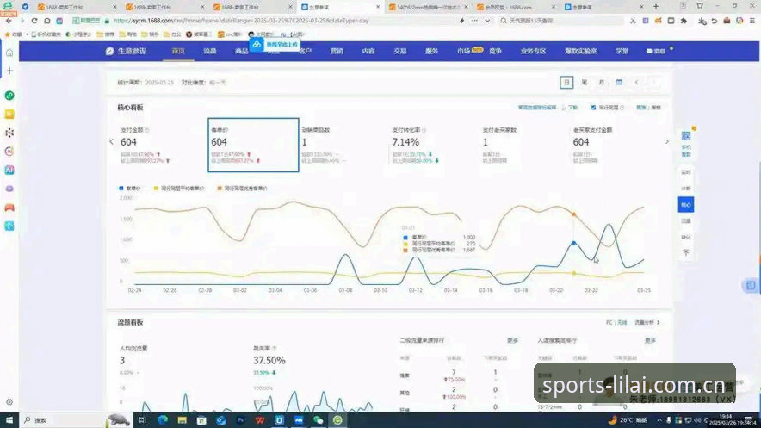Click the highlighted 核心 side panel button

click(x=686, y=205)
